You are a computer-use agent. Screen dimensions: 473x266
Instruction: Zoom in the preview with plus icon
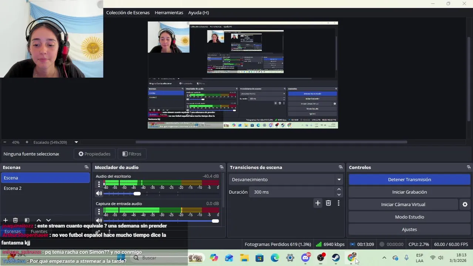(27, 142)
